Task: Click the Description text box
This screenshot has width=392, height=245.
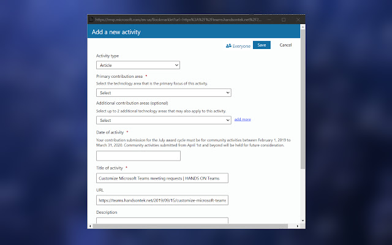Action: coord(162,221)
